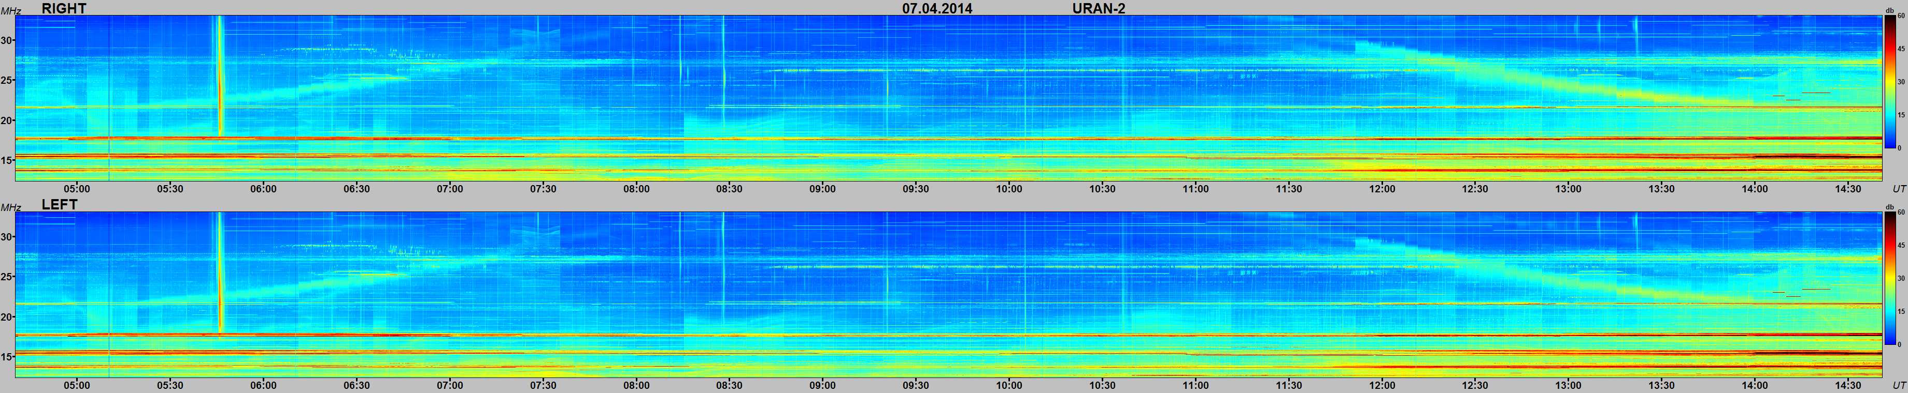Click the bright vertical burst in LEFT spectrogram
This screenshot has width=1908, height=393.
point(219,273)
